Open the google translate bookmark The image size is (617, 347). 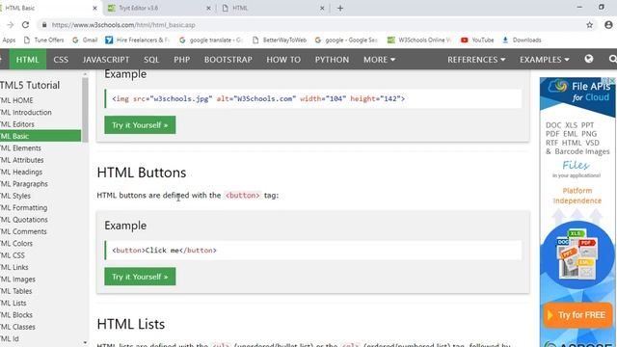[210, 40]
